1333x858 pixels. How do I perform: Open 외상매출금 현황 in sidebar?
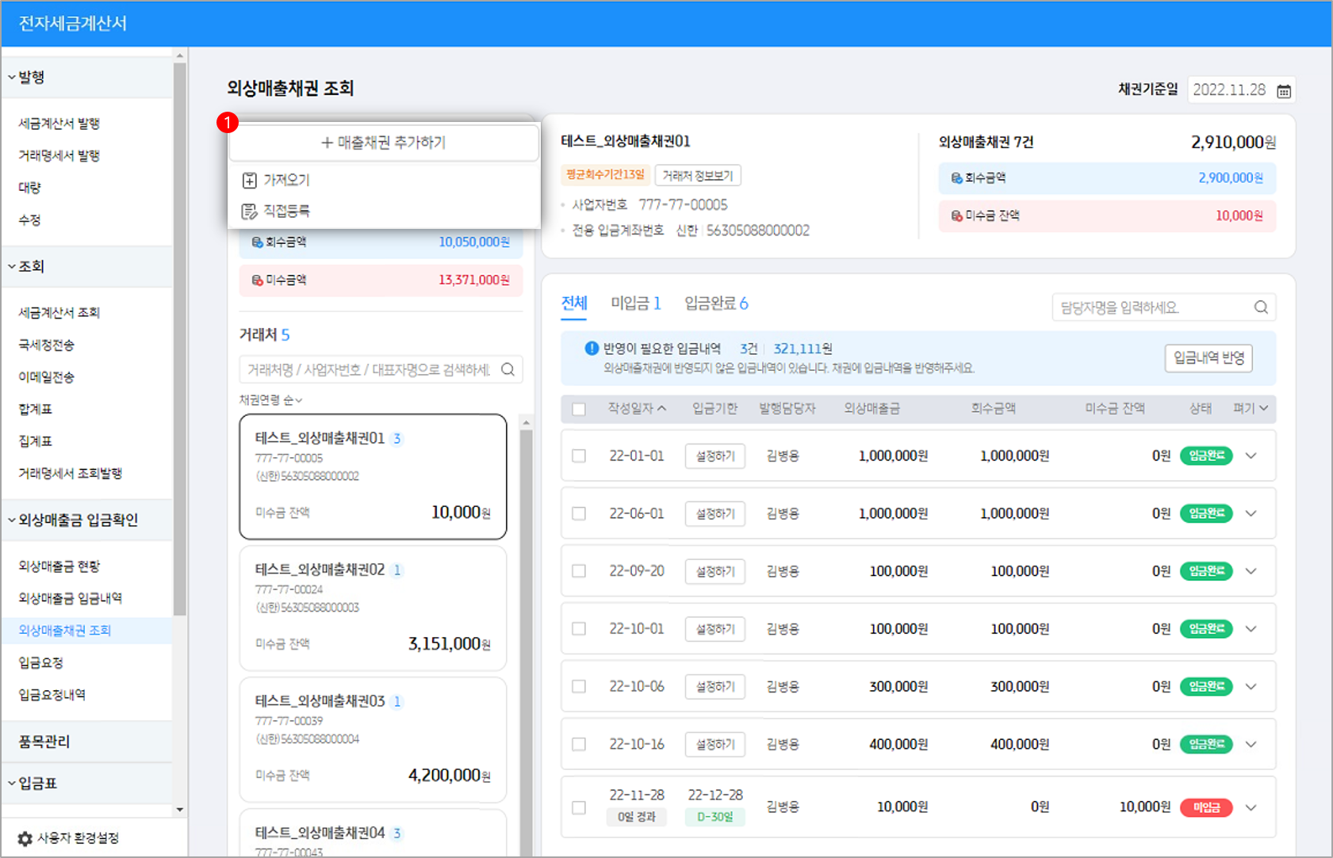59,566
